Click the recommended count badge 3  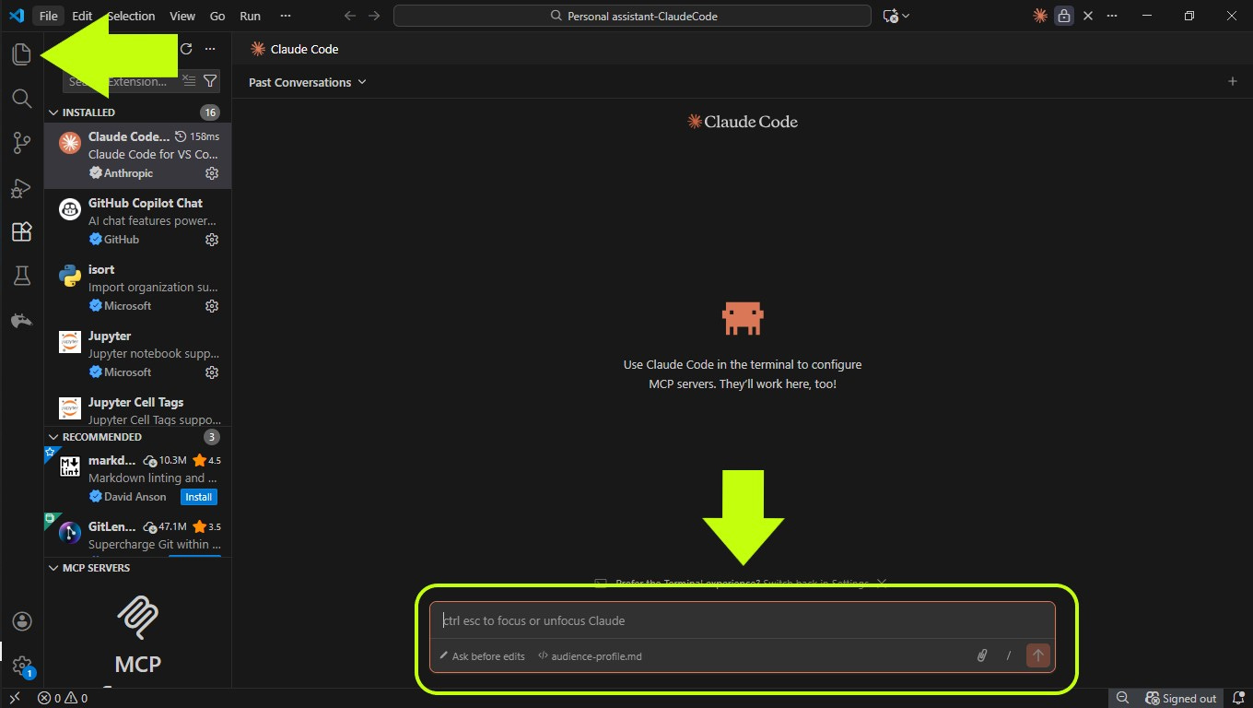[x=212, y=437]
